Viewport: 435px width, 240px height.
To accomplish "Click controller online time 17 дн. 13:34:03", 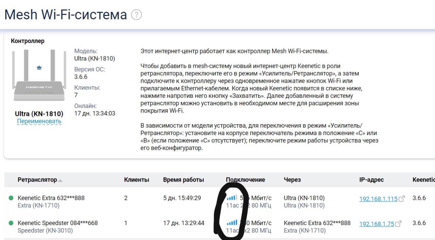I will pos(95,113).
